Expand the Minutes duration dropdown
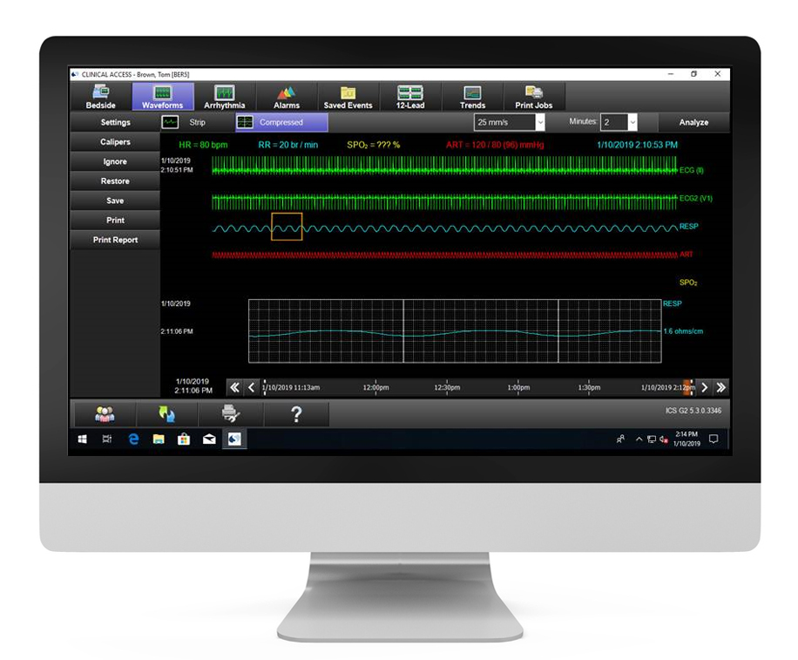Screen dimensions: 798x660 (x=619, y=122)
